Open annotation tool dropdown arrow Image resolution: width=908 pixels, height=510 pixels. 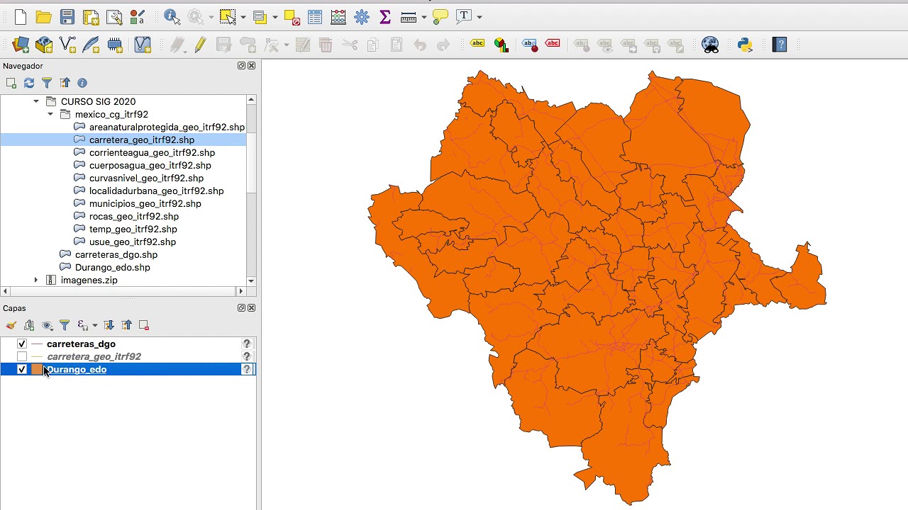click(480, 16)
